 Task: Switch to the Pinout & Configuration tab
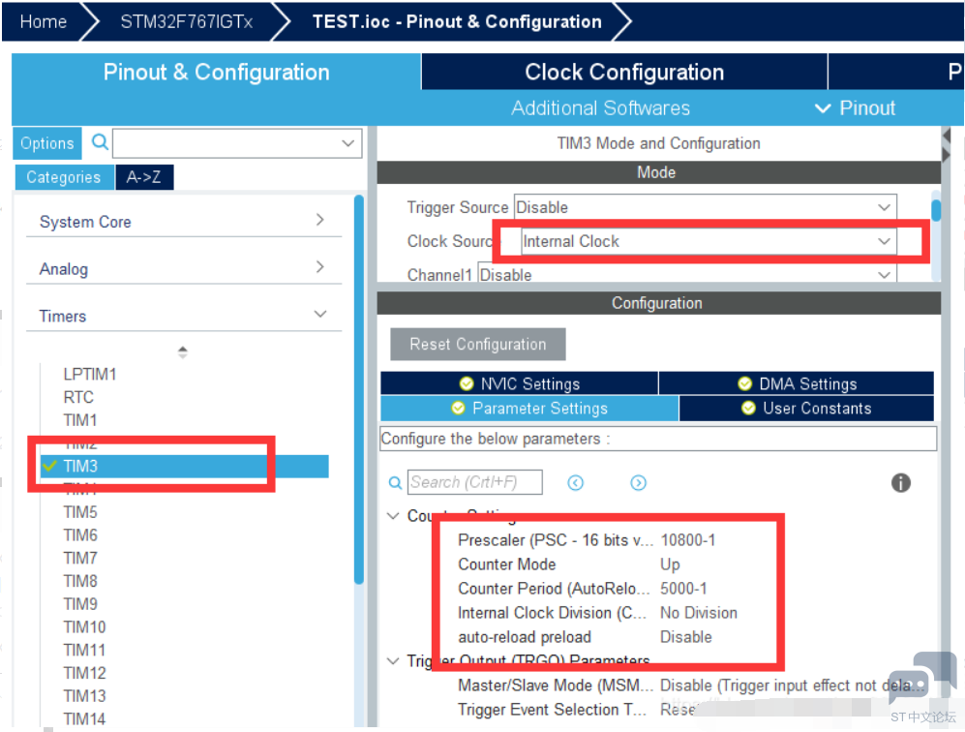coord(216,72)
